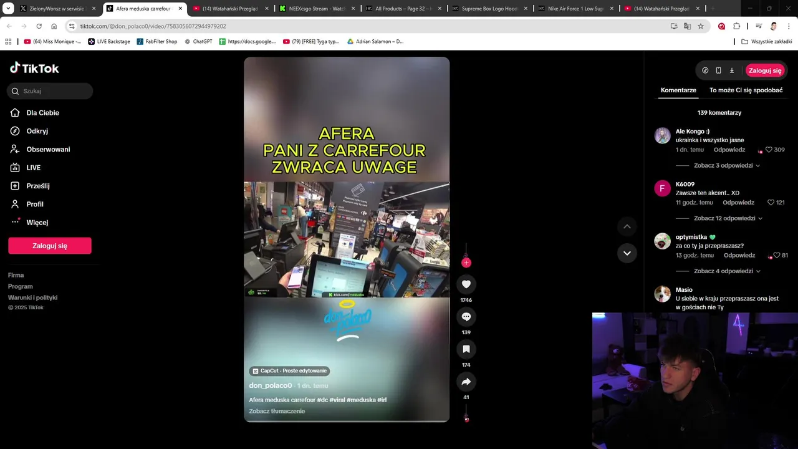
Task: Switch to ZielonyWonsz w serwisie tab
Action: coord(57,9)
